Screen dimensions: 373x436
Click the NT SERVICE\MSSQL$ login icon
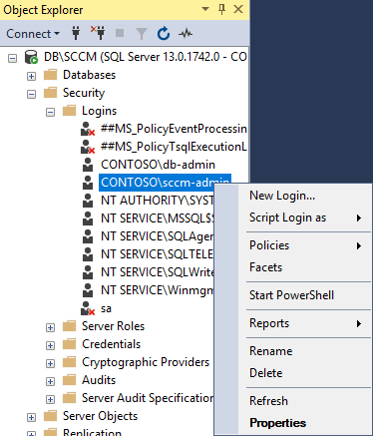click(88, 218)
